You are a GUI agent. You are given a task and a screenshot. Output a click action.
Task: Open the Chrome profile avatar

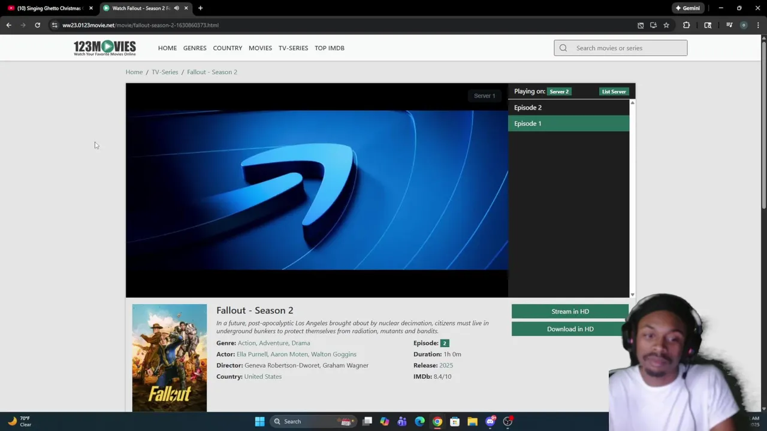(x=744, y=25)
